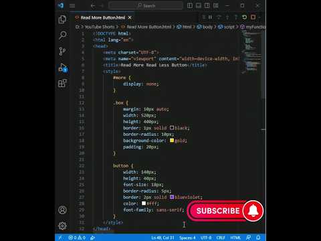
Task: Change language mode HTML
Action: (235, 238)
